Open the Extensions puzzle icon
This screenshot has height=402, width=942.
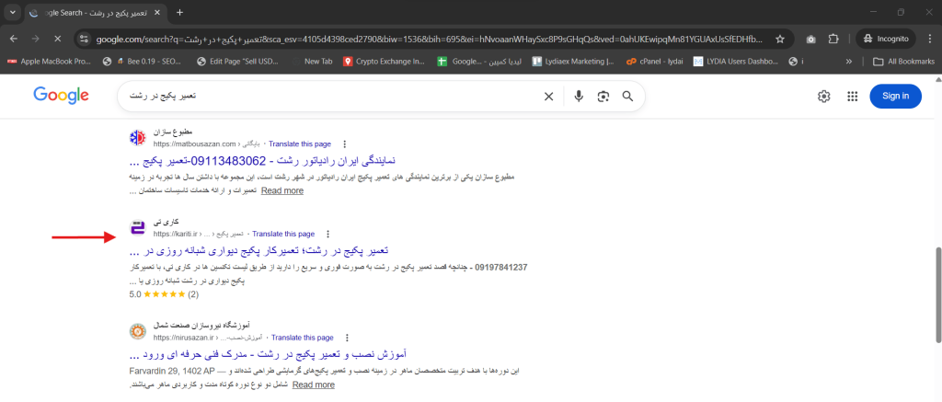tap(833, 39)
